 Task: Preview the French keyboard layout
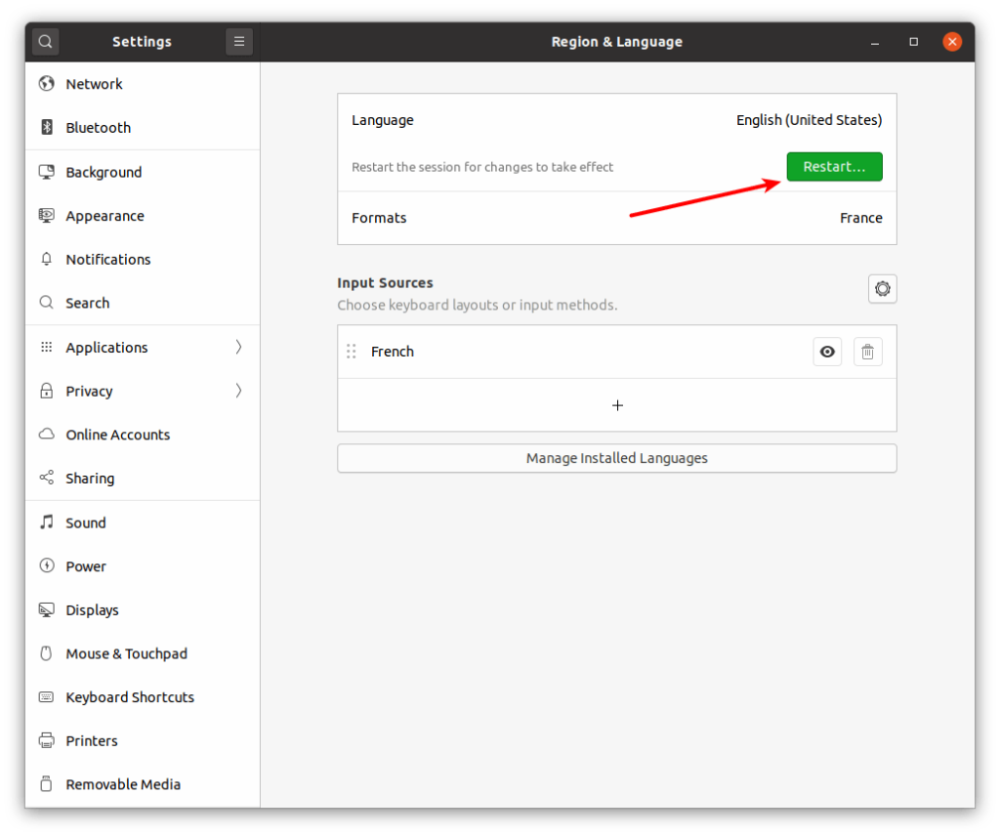coord(827,351)
